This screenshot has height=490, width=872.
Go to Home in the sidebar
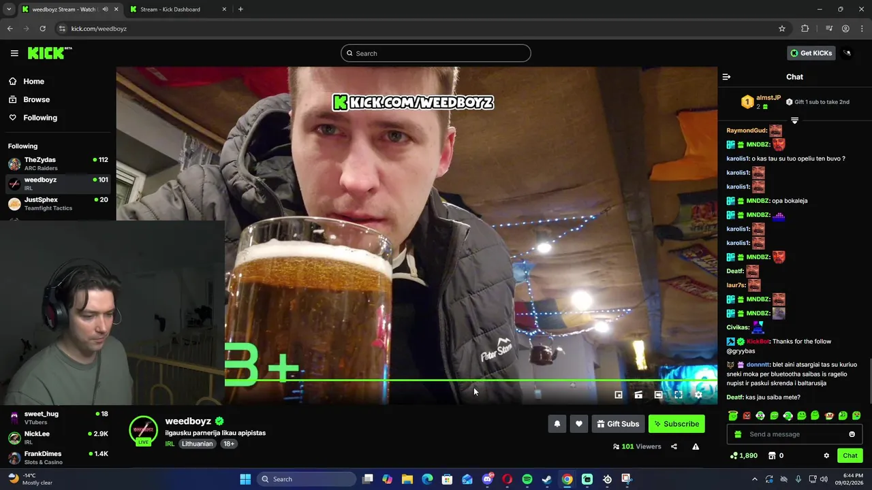tap(33, 81)
